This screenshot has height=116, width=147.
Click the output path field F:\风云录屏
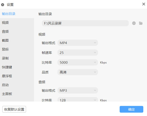point(85,23)
